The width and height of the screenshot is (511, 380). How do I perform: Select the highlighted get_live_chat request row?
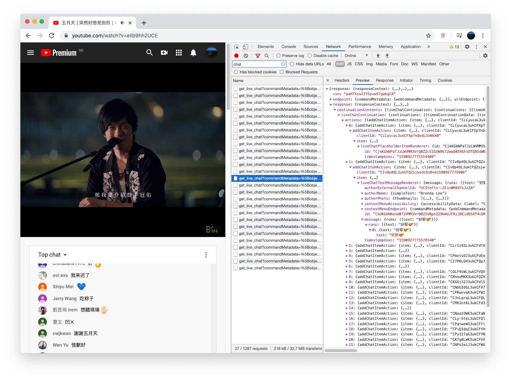click(x=277, y=179)
